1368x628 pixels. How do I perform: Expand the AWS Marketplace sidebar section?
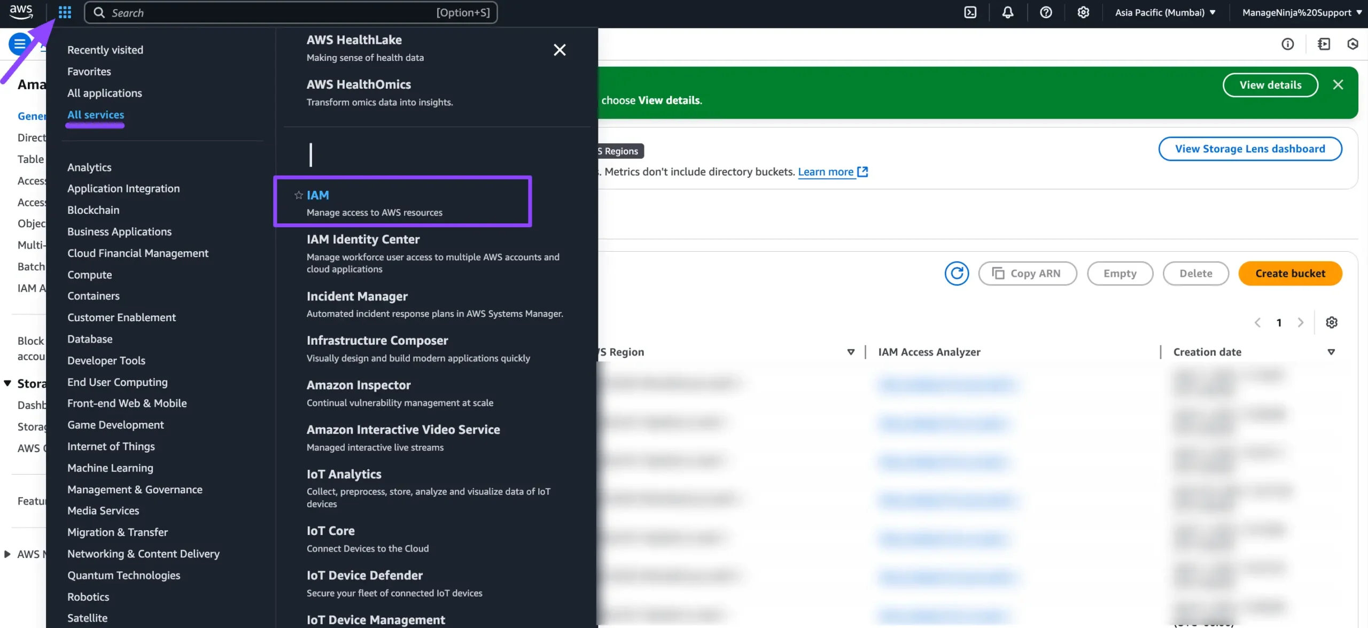pos(7,554)
